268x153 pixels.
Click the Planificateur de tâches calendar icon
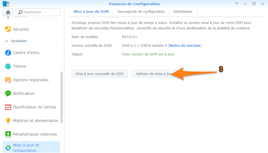coord(8,107)
